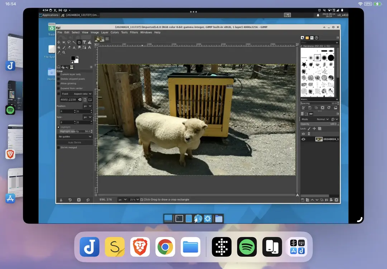Click the black foreground color swatch
The width and height of the screenshot is (387, 269).
coord(73,58)
